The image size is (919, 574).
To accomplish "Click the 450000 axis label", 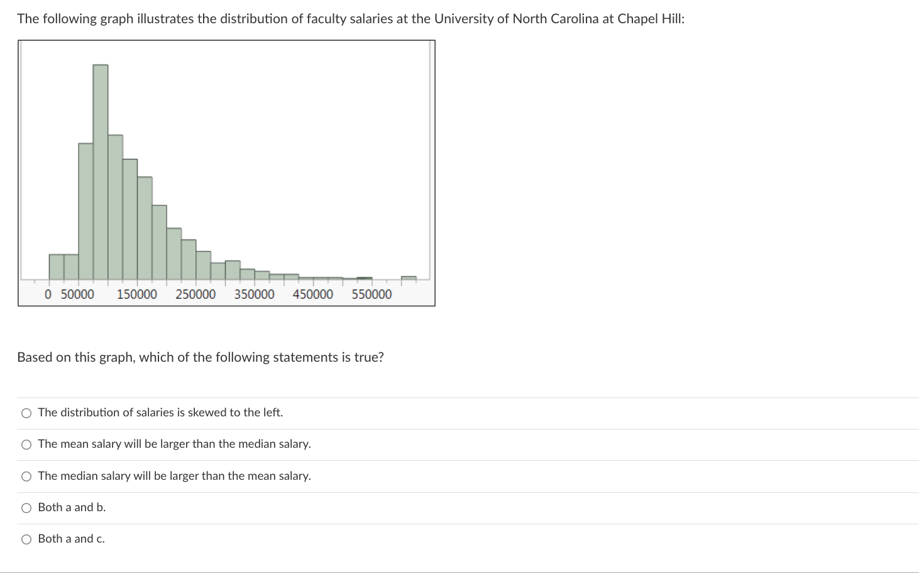I will [313, 294].
